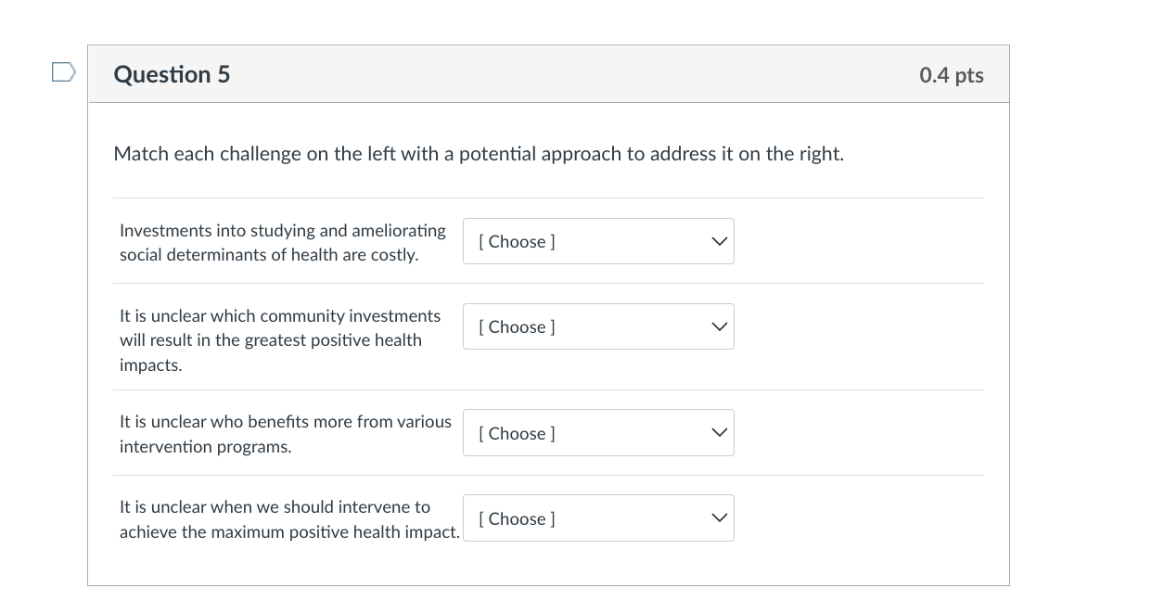The width and height of the screenshot is (1164, 600).
Task: Click chevron arrow beside community investments row
Action: [x=718, y=326]
